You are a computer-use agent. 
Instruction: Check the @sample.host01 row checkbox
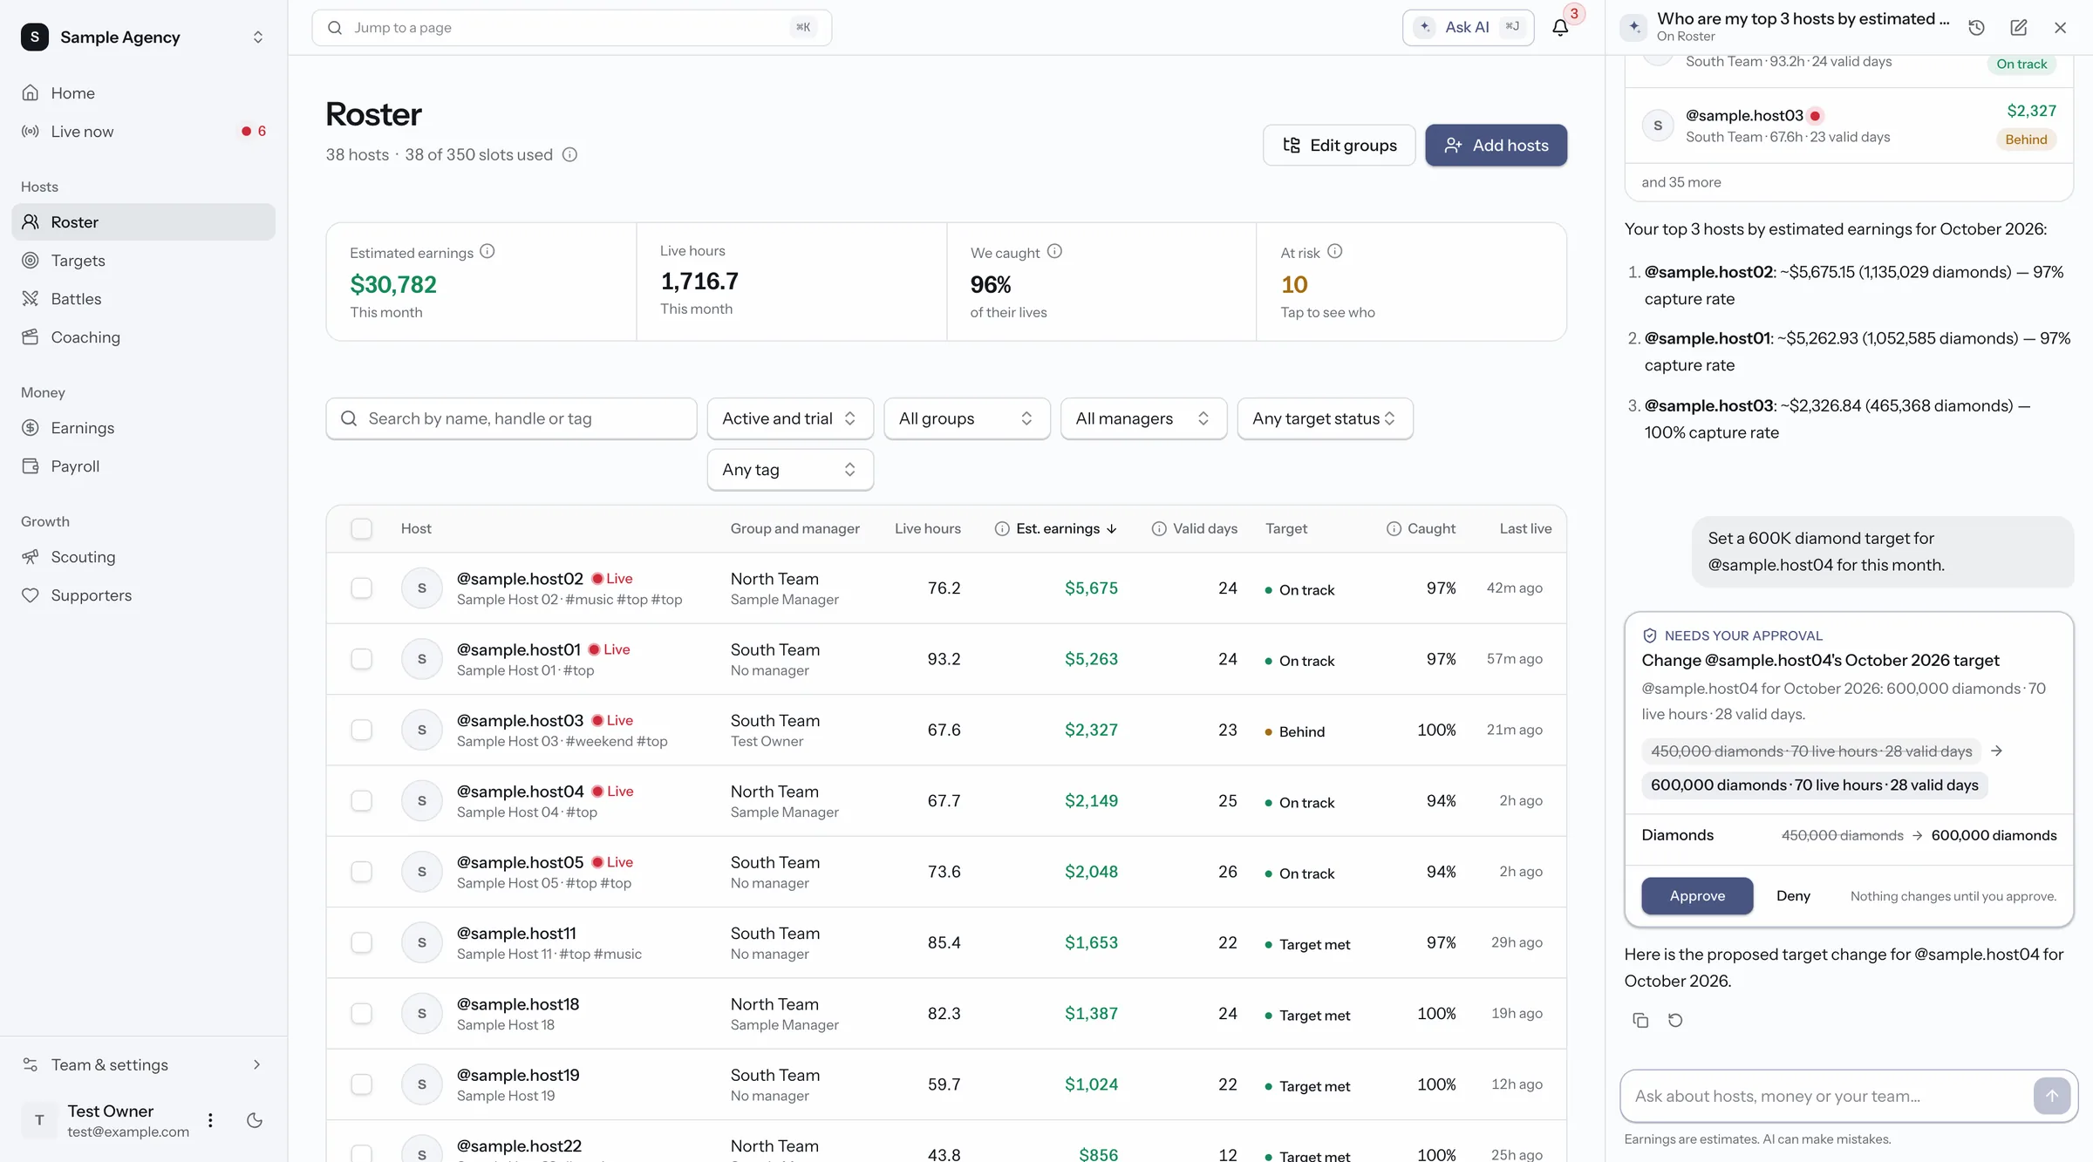pos(361,659)
